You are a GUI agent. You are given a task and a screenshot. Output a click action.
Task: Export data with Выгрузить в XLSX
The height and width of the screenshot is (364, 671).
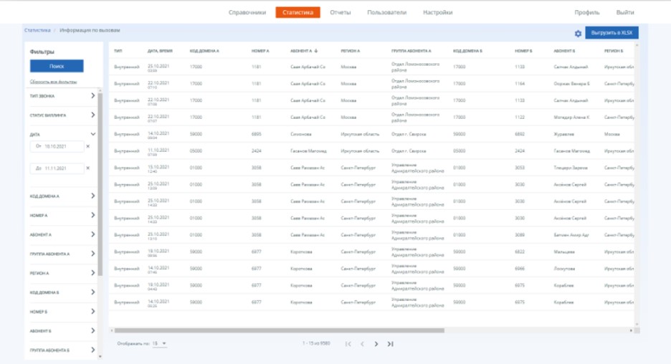coord(611,33)
